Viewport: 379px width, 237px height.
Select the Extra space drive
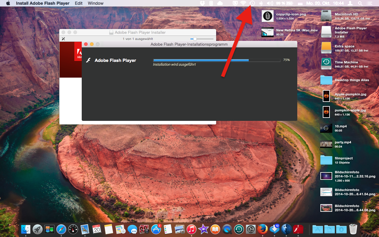[x=326, y=48]
